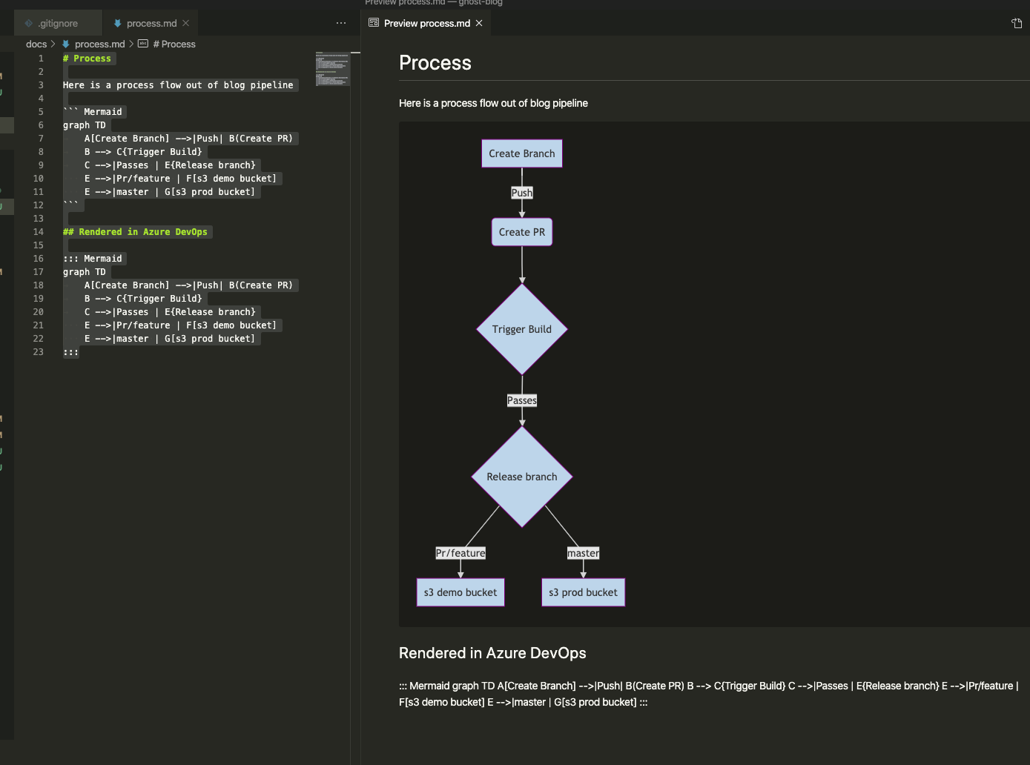Open the # Process symbol breadcrumb dropdown
The height and width of the screenshot is (765, 1030).
pyautogui.click(x=176, y=44)
